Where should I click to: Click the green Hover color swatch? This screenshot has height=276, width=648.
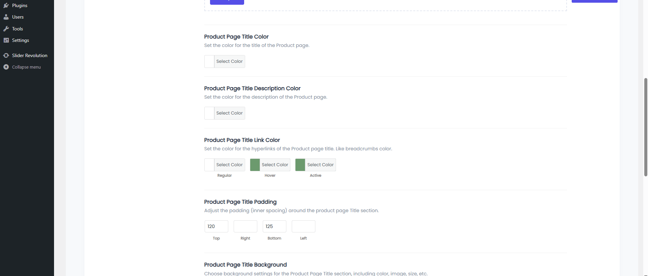[255, 165]
